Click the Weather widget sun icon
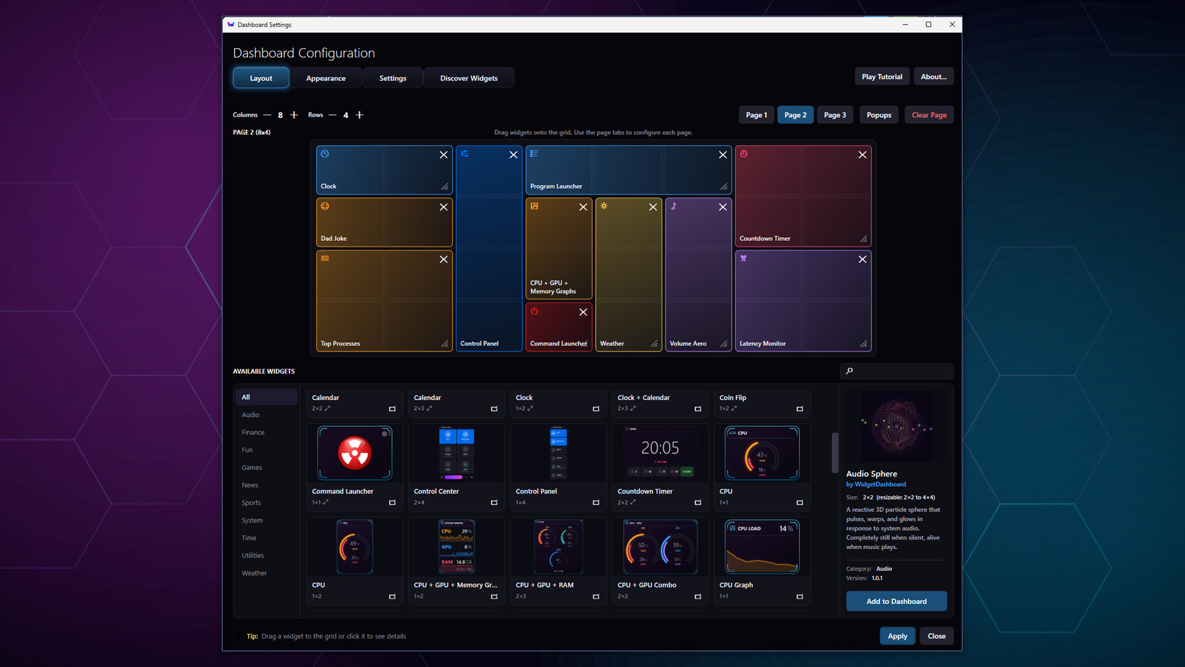This screenshot has width=1185, height=667. (604, 206)
